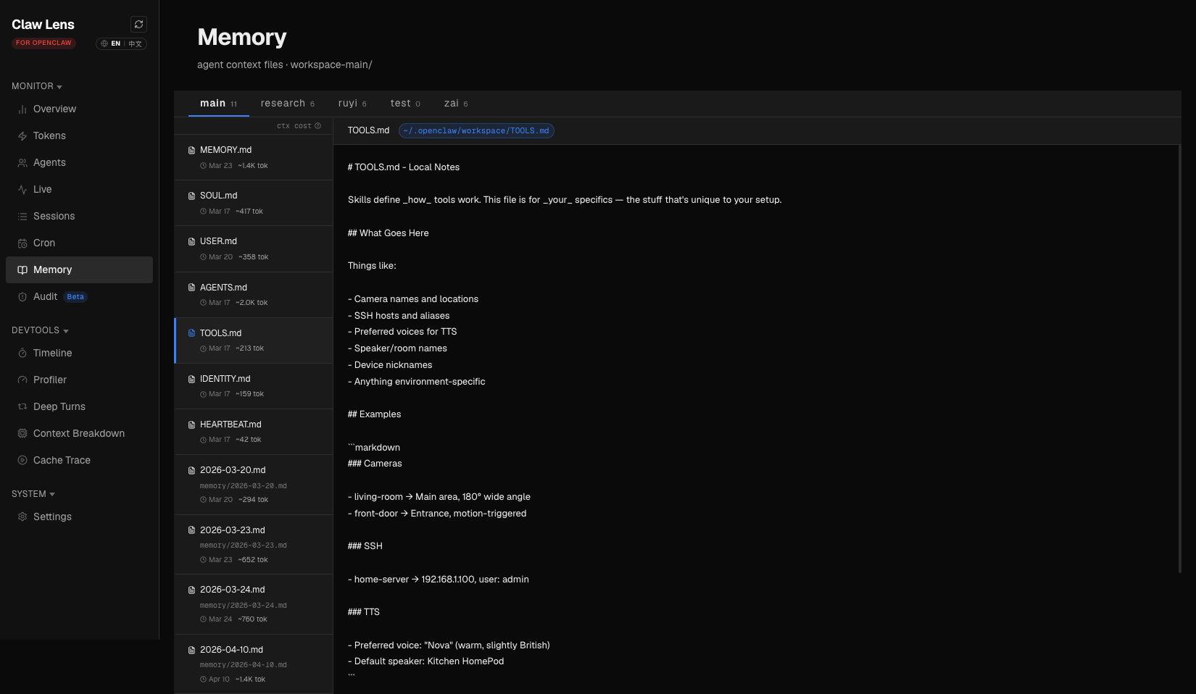Click the ~/.openclaw/workspace/TOOLS.md path badge
Screen dimensions: 1196x694
click(476, 131)
